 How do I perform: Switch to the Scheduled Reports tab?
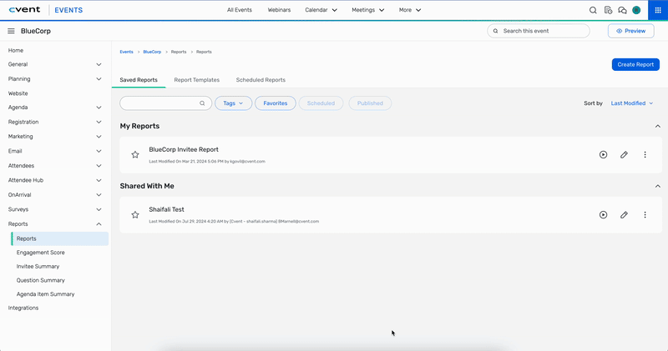(261, 80)
